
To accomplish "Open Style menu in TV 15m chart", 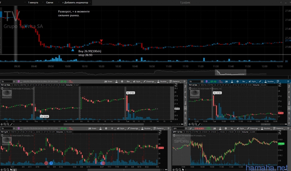I will 137,81.
